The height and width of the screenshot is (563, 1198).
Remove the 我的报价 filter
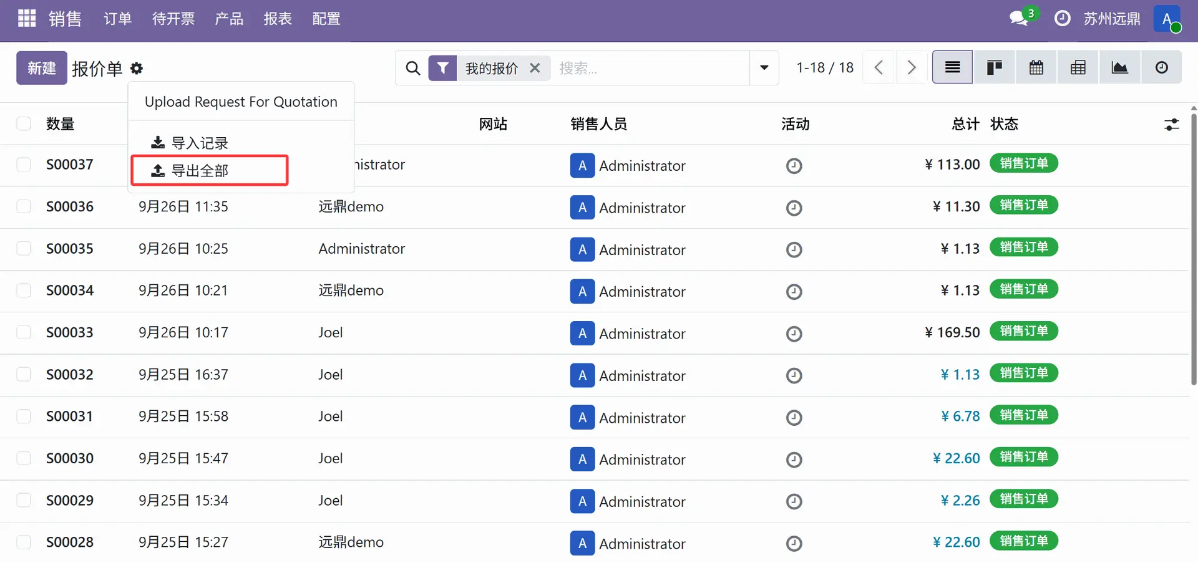pyautogui.click(x=535, y=68)
